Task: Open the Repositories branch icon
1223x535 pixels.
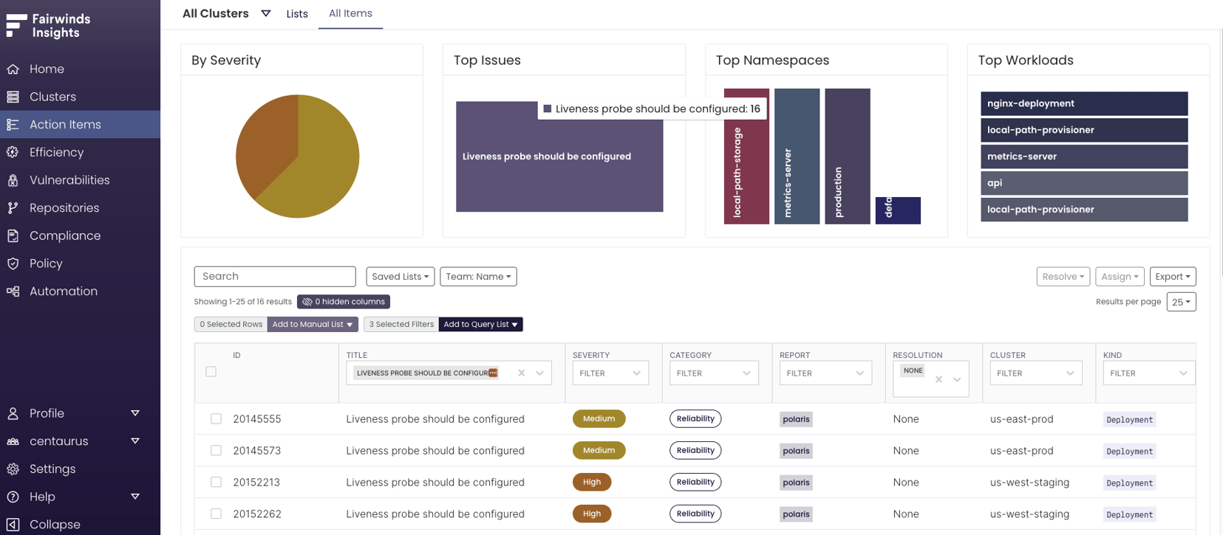Action: (13, 208)
